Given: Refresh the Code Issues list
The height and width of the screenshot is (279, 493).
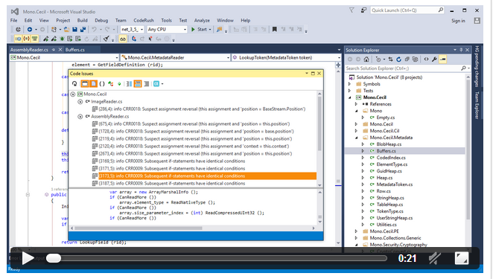Looking at the screenshot, I should (74, 83).
